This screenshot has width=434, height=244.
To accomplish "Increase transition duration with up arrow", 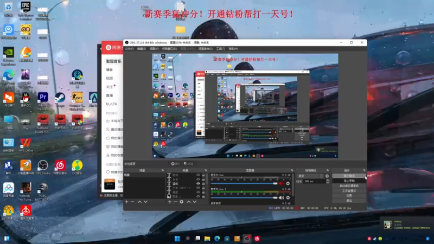I will (x=328, y=180).
